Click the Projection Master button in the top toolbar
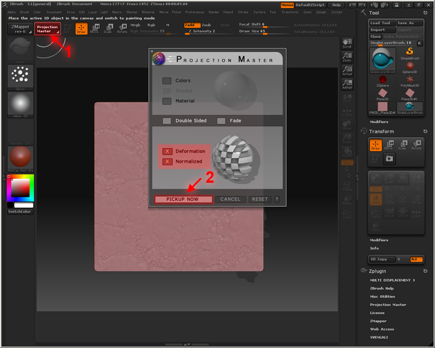The image size is (435, 348). [47, 29]
